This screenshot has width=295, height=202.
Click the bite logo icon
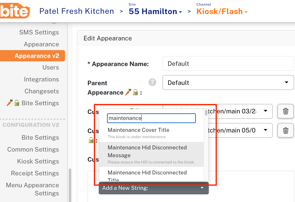coord(14,11)
